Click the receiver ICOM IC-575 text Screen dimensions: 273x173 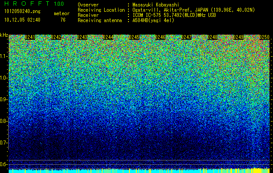(174, 15)
